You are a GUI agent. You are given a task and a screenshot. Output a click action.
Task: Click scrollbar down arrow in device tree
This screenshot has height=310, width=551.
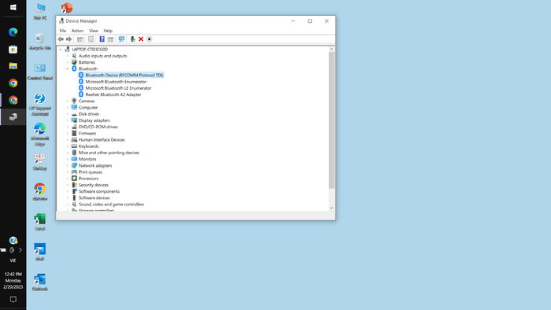[331, 209]
